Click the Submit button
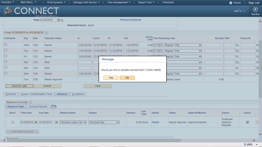262x147 pixels. 47,86
